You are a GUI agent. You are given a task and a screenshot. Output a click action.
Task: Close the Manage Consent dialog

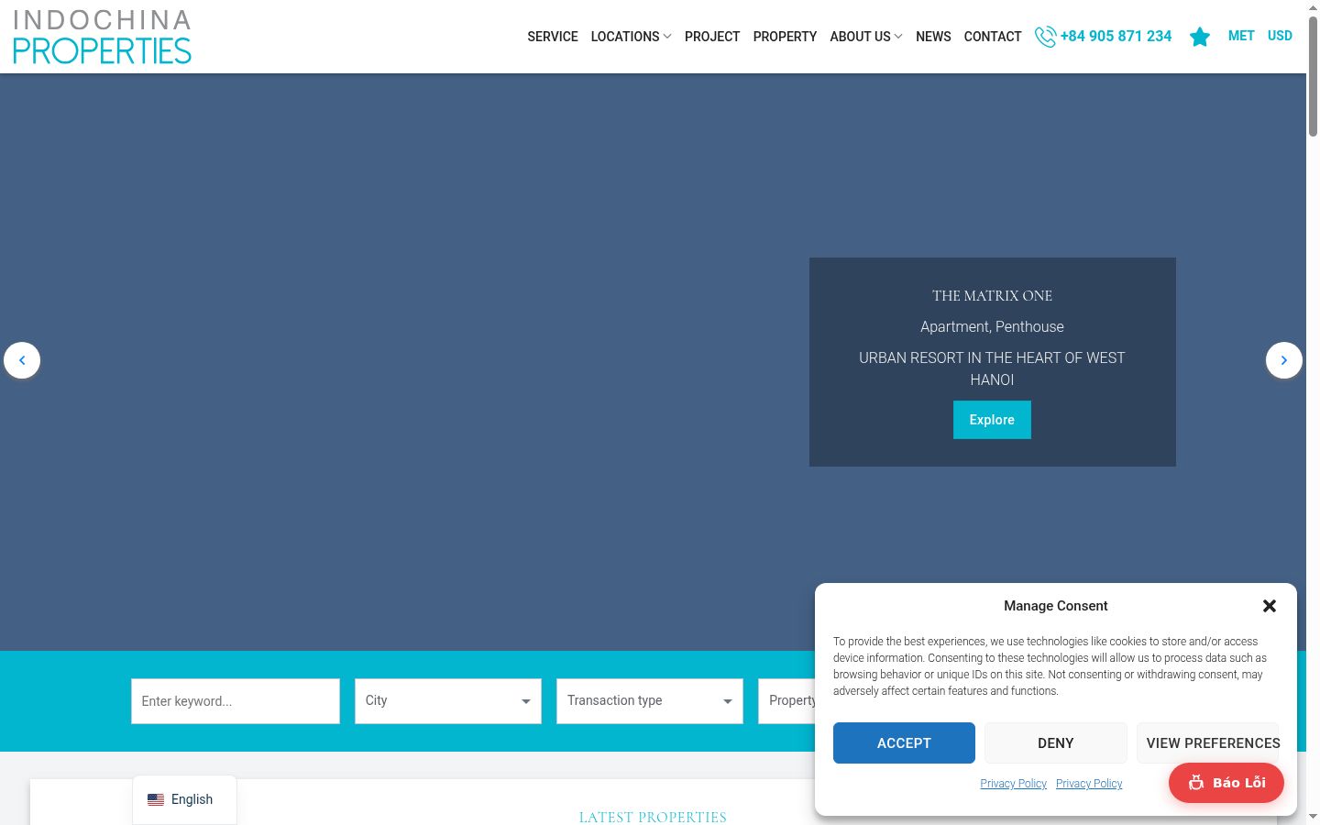point(1270,606)
